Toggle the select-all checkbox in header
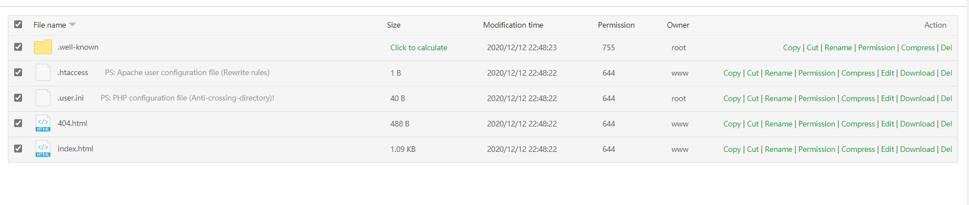 click(x=18, y=24)
